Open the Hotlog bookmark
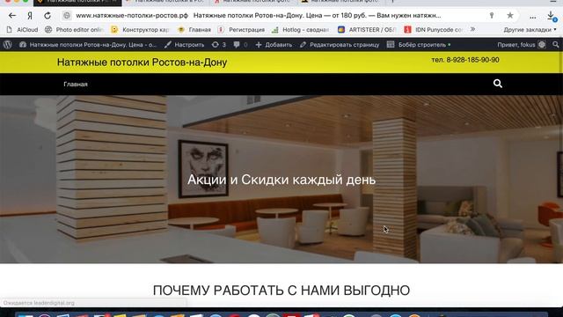This screenshot has height=317, width=563. [300, 29]
